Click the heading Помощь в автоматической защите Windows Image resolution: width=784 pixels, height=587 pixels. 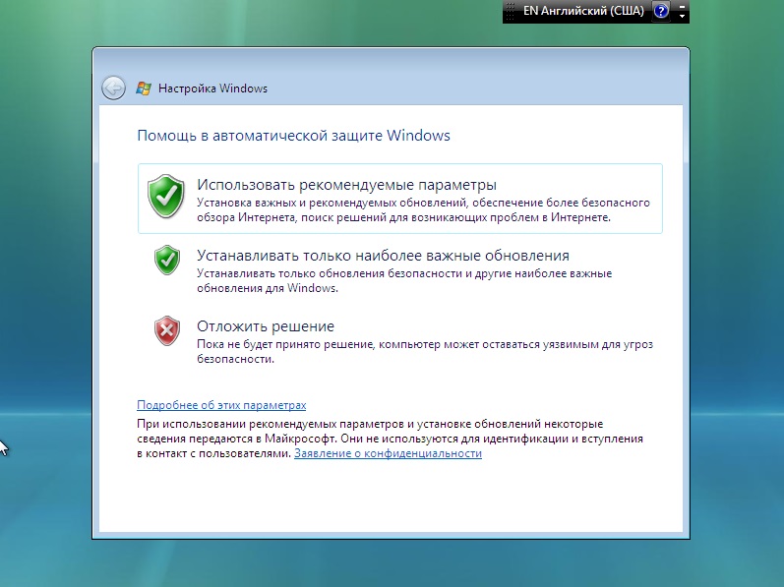coord(293,136)
